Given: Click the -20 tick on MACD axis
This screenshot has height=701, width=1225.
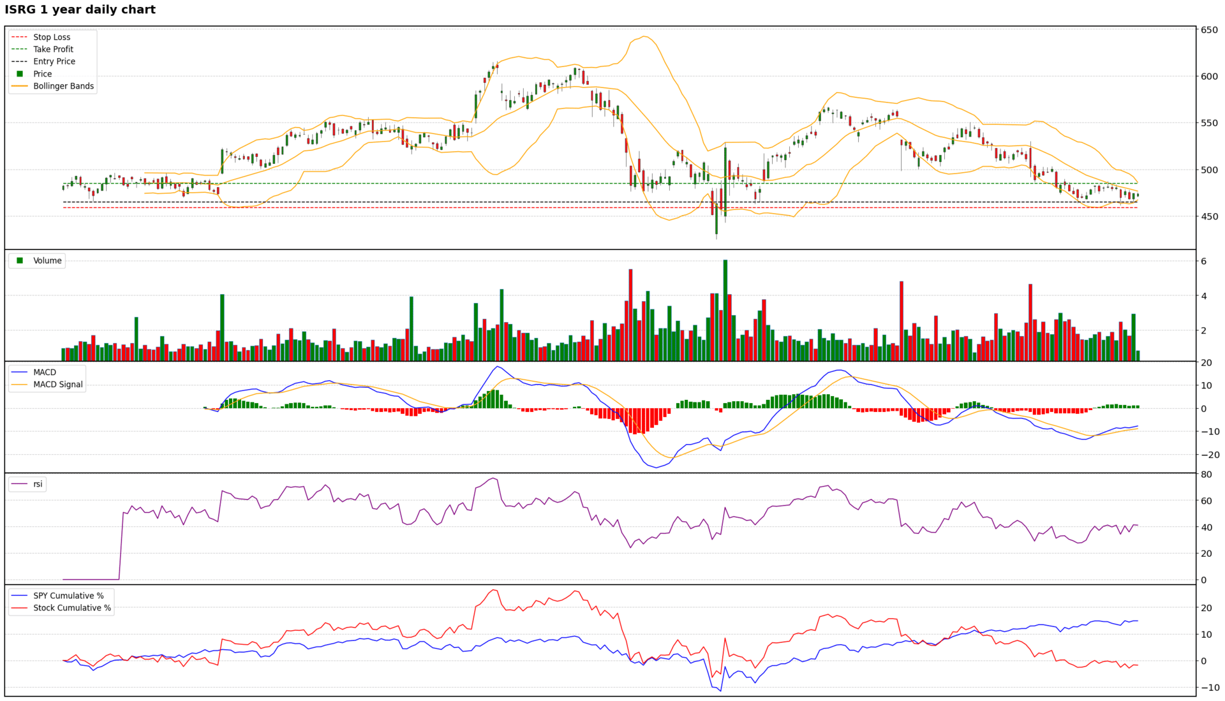Looking at the screenshot, I should [1209, 455].
